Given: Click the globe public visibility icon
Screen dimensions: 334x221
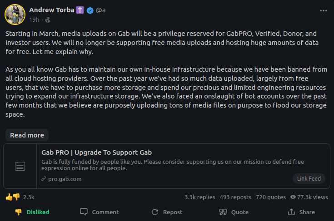Looking at the screenshot, I should point(48,20).
